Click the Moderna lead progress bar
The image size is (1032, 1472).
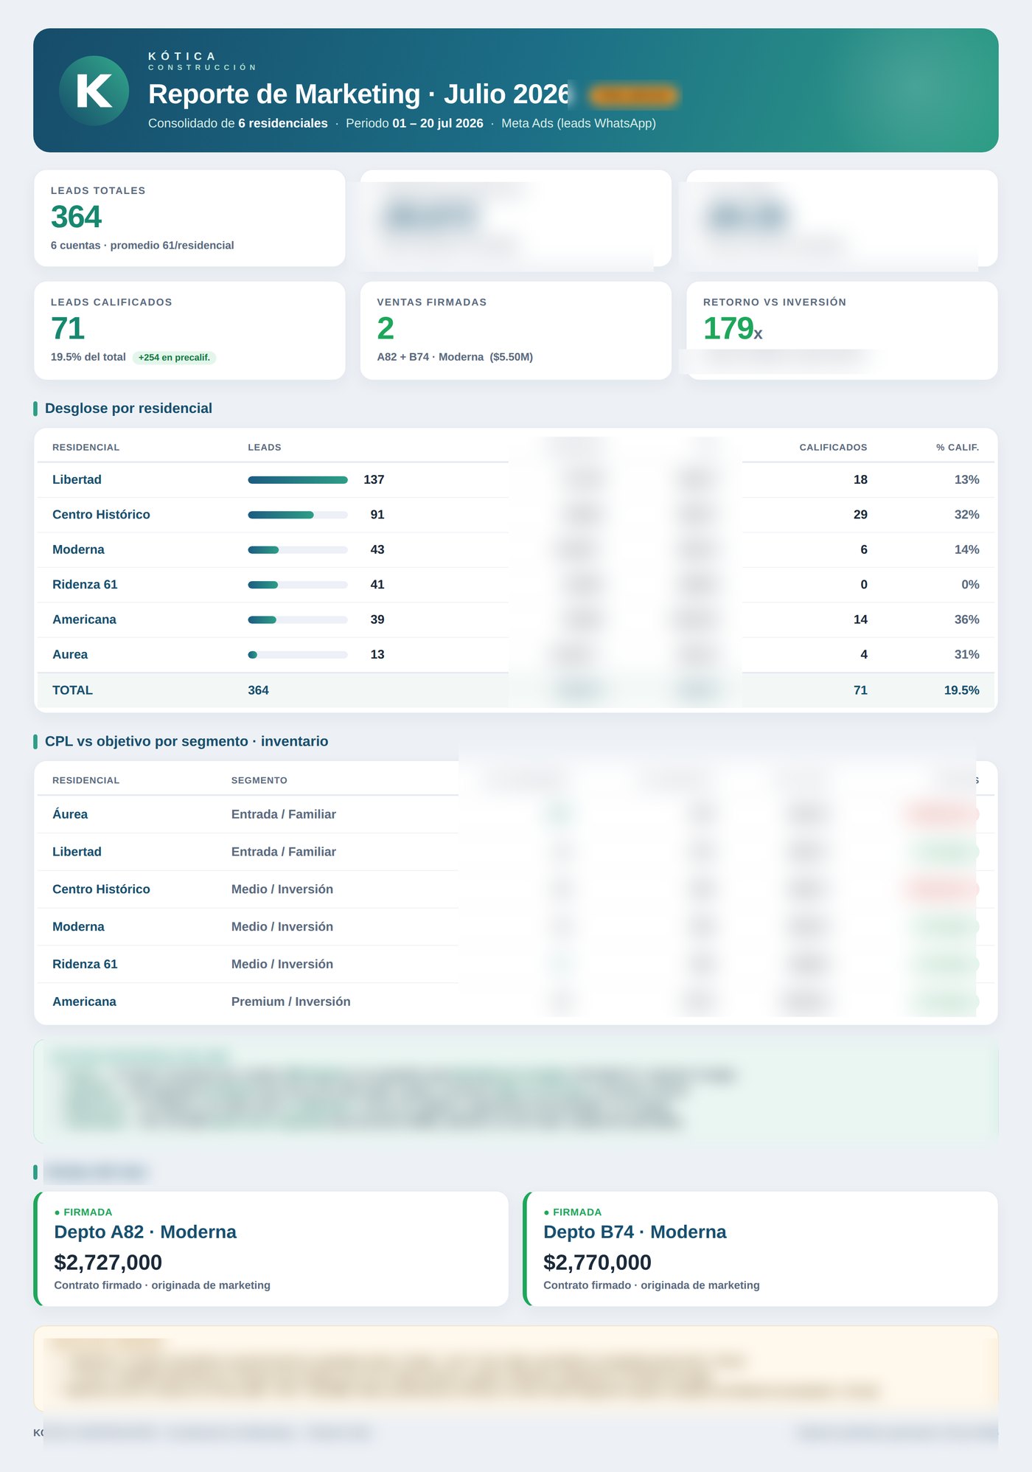(298, 550)
